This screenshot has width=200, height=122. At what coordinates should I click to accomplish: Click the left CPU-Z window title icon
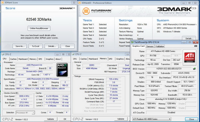pyautogui.click(x=3, y=54)
